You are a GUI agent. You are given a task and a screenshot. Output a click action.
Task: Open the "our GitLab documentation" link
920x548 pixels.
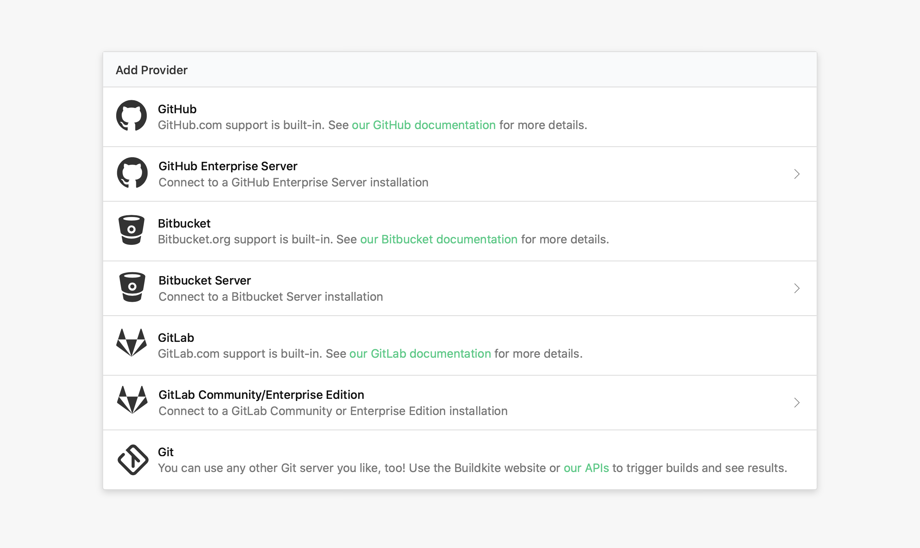pos(420,354)
